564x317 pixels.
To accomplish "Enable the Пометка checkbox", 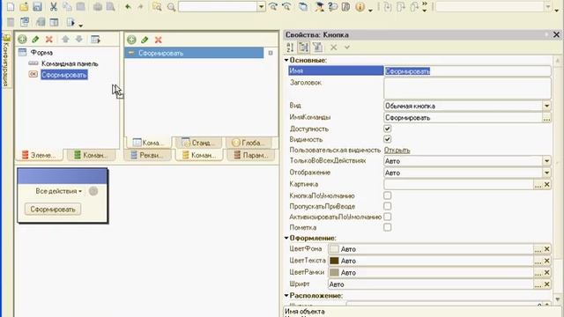I will 388,227.
